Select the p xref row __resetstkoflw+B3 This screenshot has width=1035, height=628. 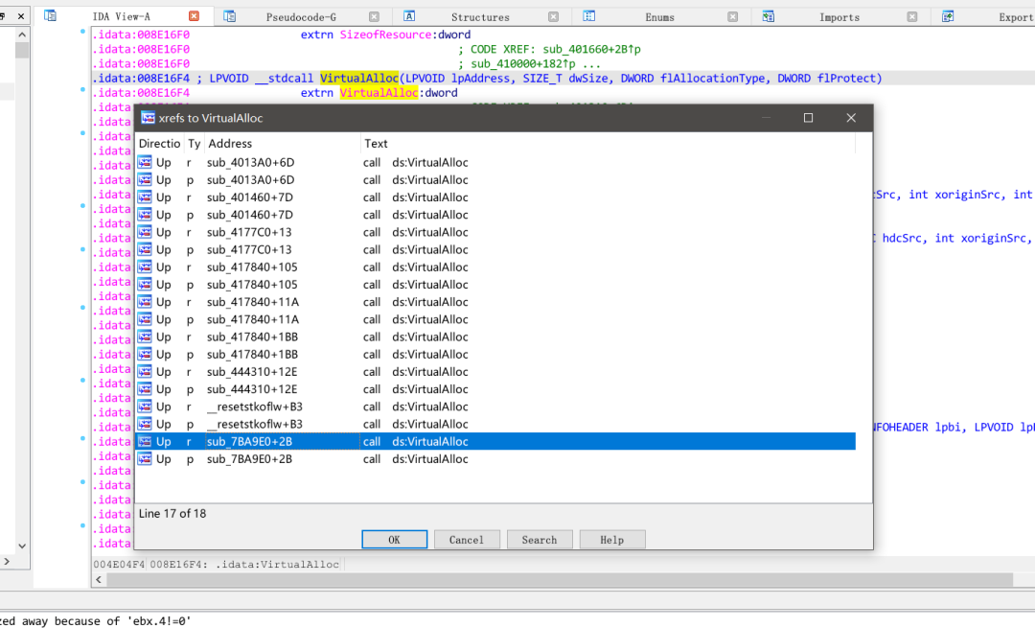(495, 425)
